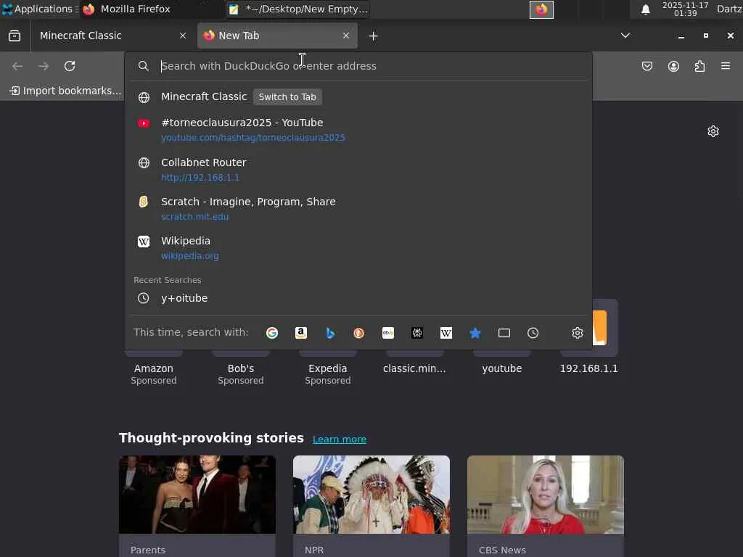Search this time with Wikipedia icon

(x=446, y=333)
